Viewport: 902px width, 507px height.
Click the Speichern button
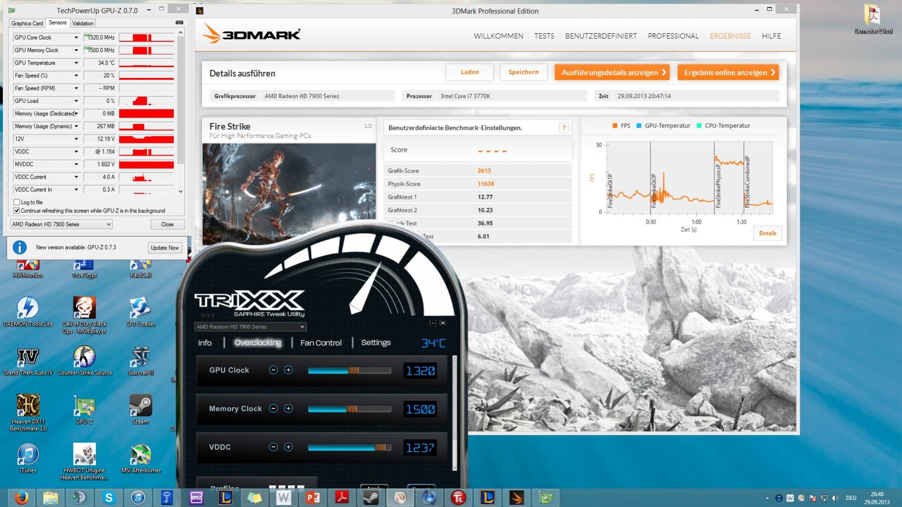click(523, 72)
